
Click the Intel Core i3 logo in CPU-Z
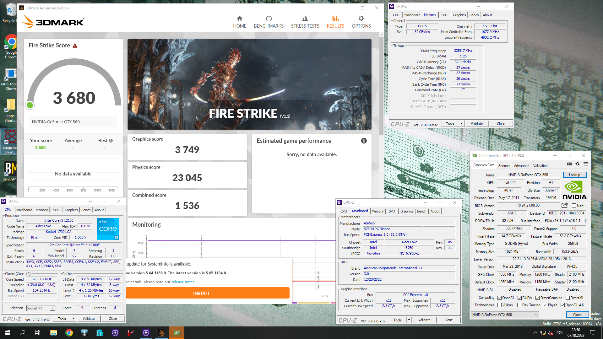coord(108,229)
